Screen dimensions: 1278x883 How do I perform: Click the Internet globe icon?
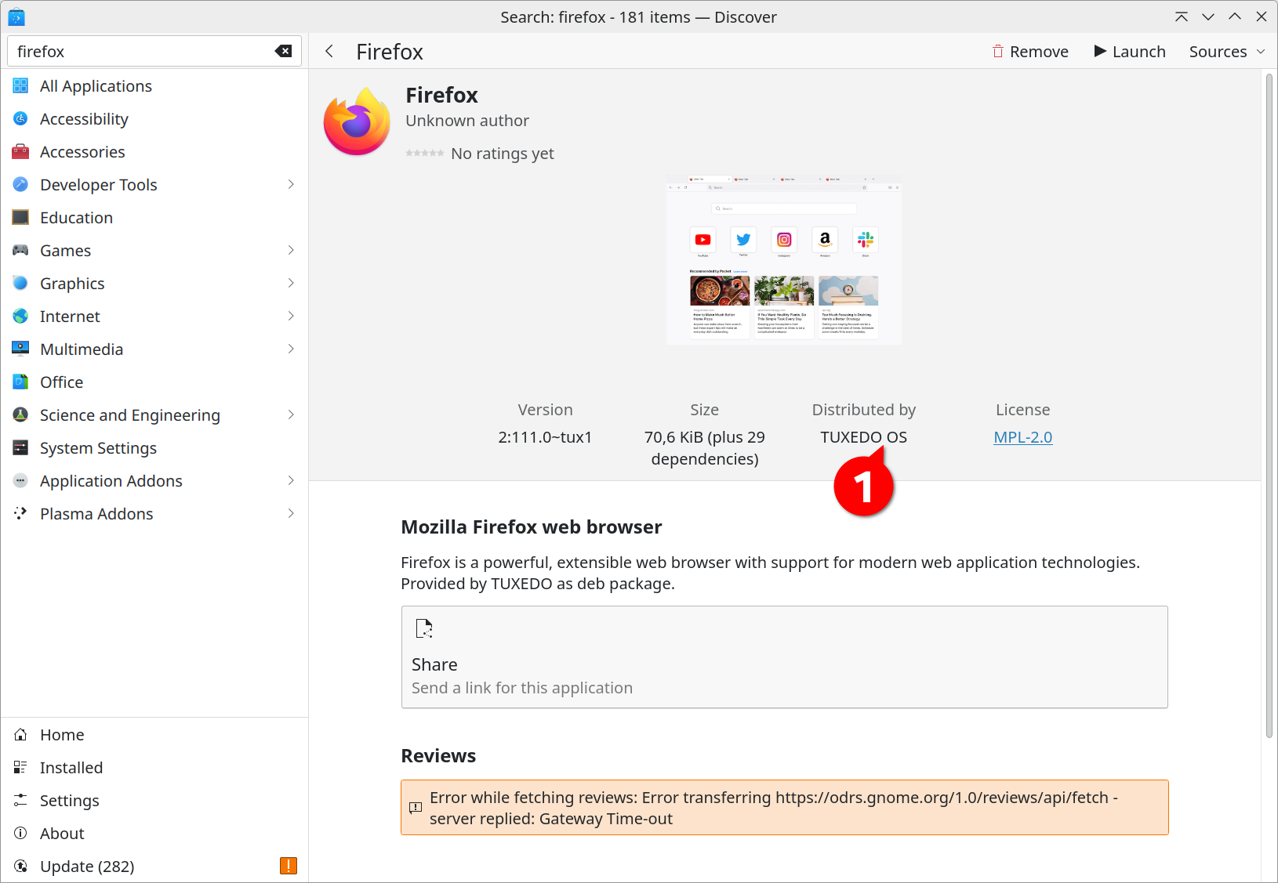[20, 317]
